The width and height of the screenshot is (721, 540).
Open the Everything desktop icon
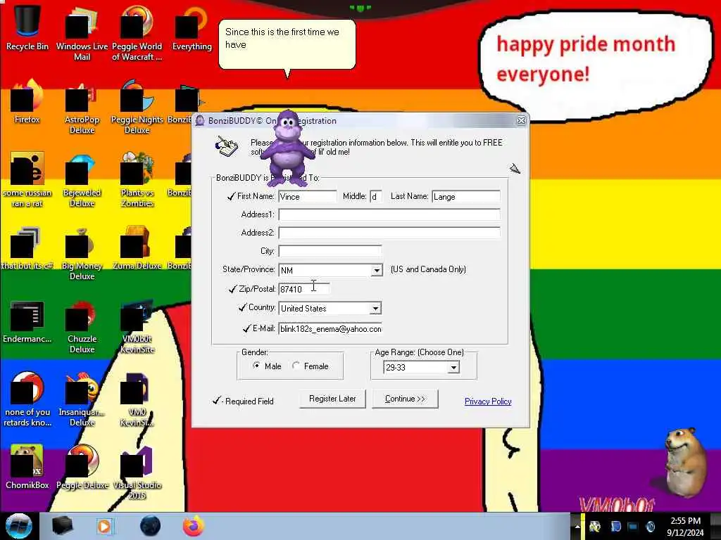pos(192,27)
